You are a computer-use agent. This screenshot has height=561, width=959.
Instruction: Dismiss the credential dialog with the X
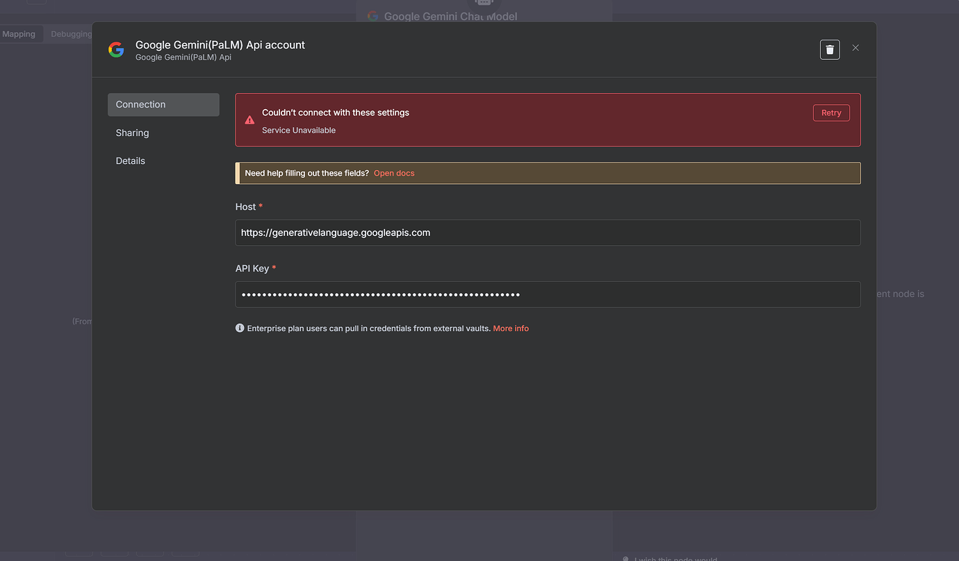(x=855, y=47)
